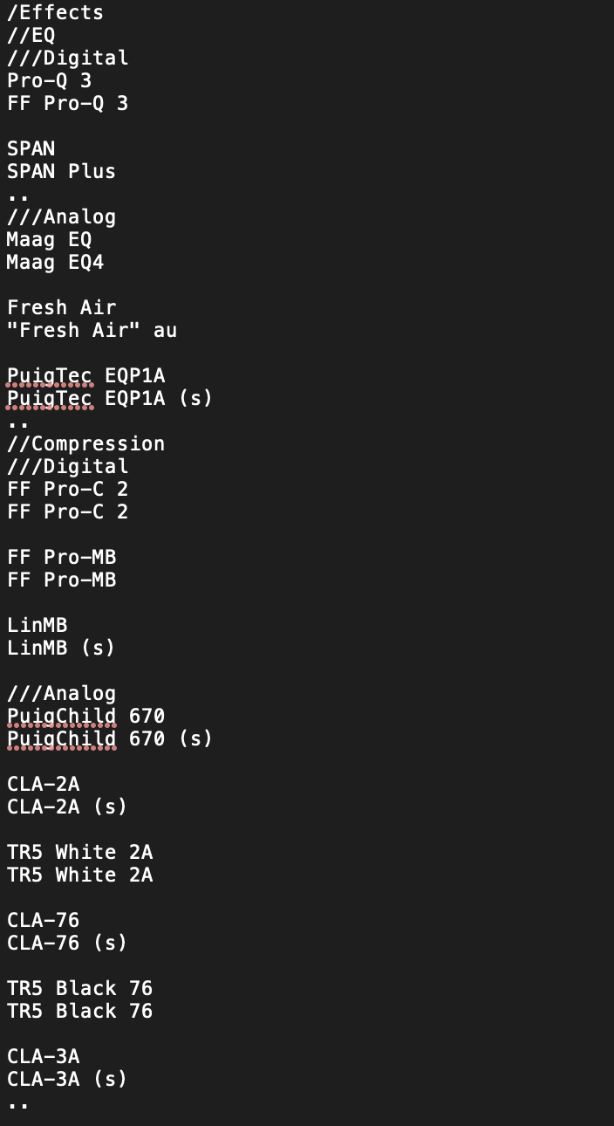
Task: Click the "Fresh Air" line without quotes
Action: [61, 308]
